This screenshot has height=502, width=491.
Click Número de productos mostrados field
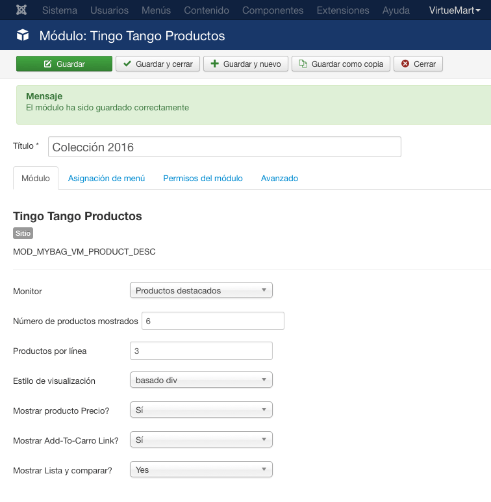[213, 321]
